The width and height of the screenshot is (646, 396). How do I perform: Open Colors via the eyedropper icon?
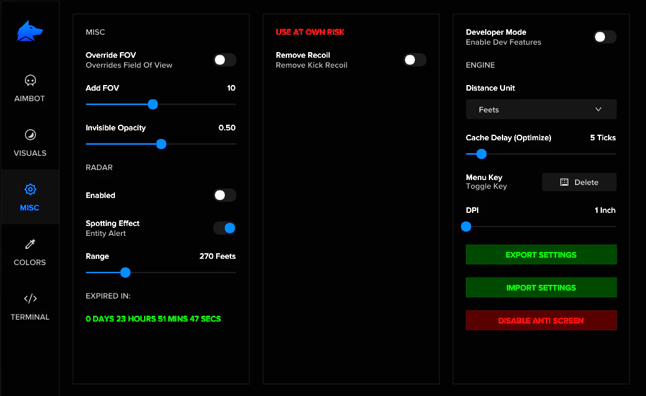[30, 244]
